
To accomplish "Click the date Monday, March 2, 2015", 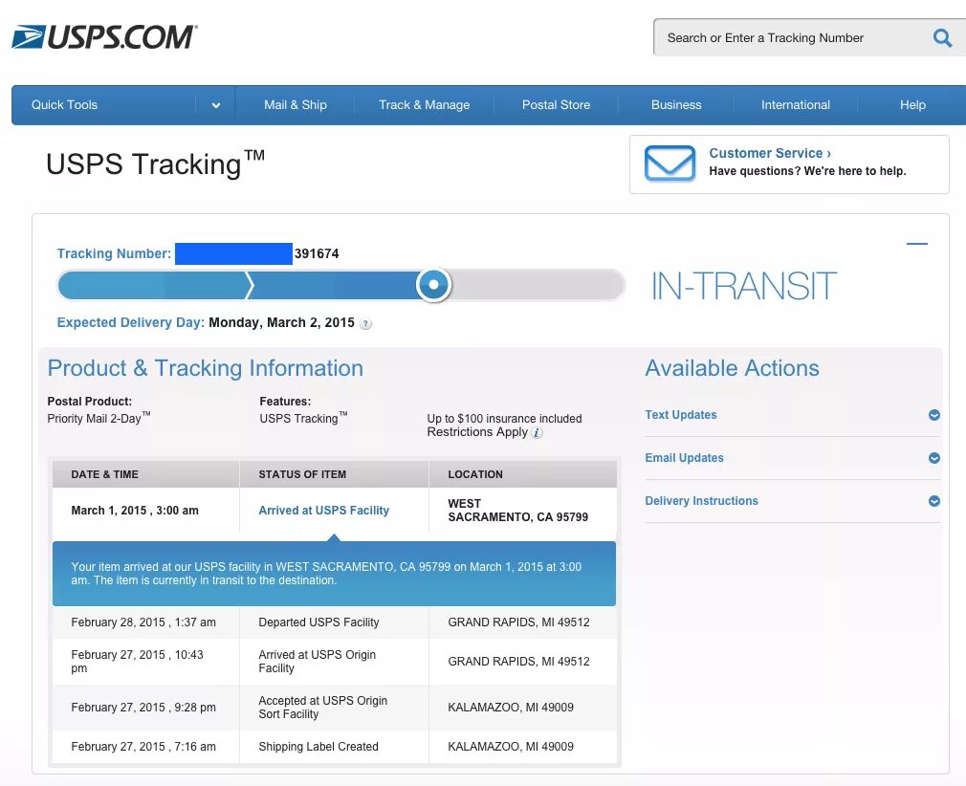I will (281, 323).
